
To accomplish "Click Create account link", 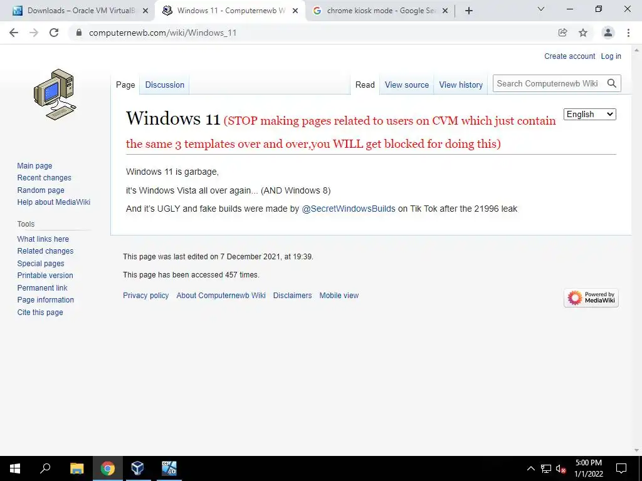I will [569, 56].
